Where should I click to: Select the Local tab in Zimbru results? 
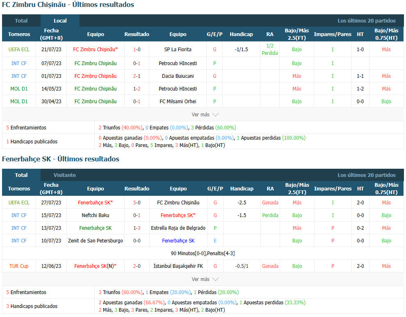tap(60, 21)
